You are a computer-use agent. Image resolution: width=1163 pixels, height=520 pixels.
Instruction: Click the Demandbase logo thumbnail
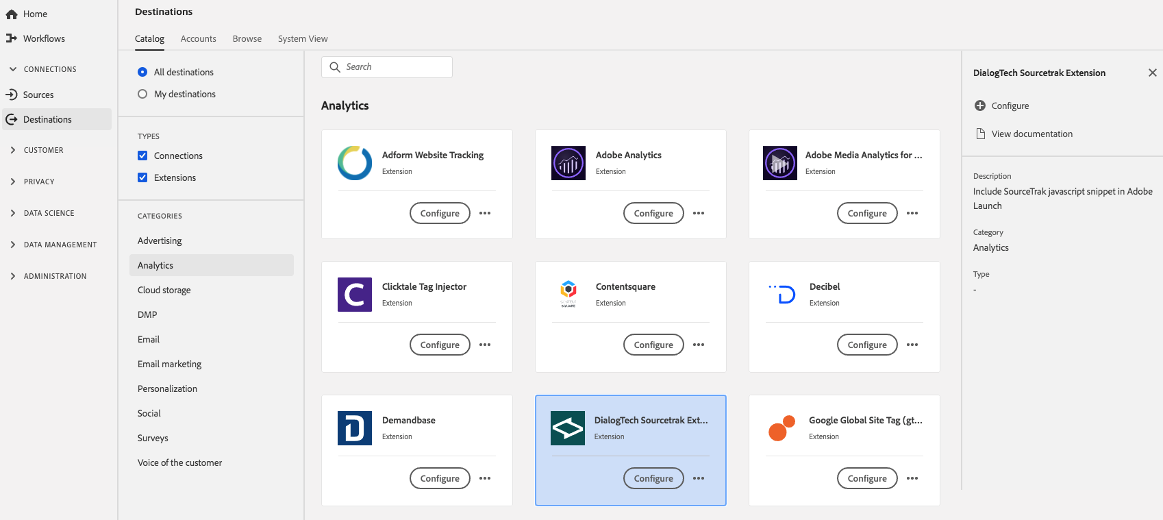point(355,428)
